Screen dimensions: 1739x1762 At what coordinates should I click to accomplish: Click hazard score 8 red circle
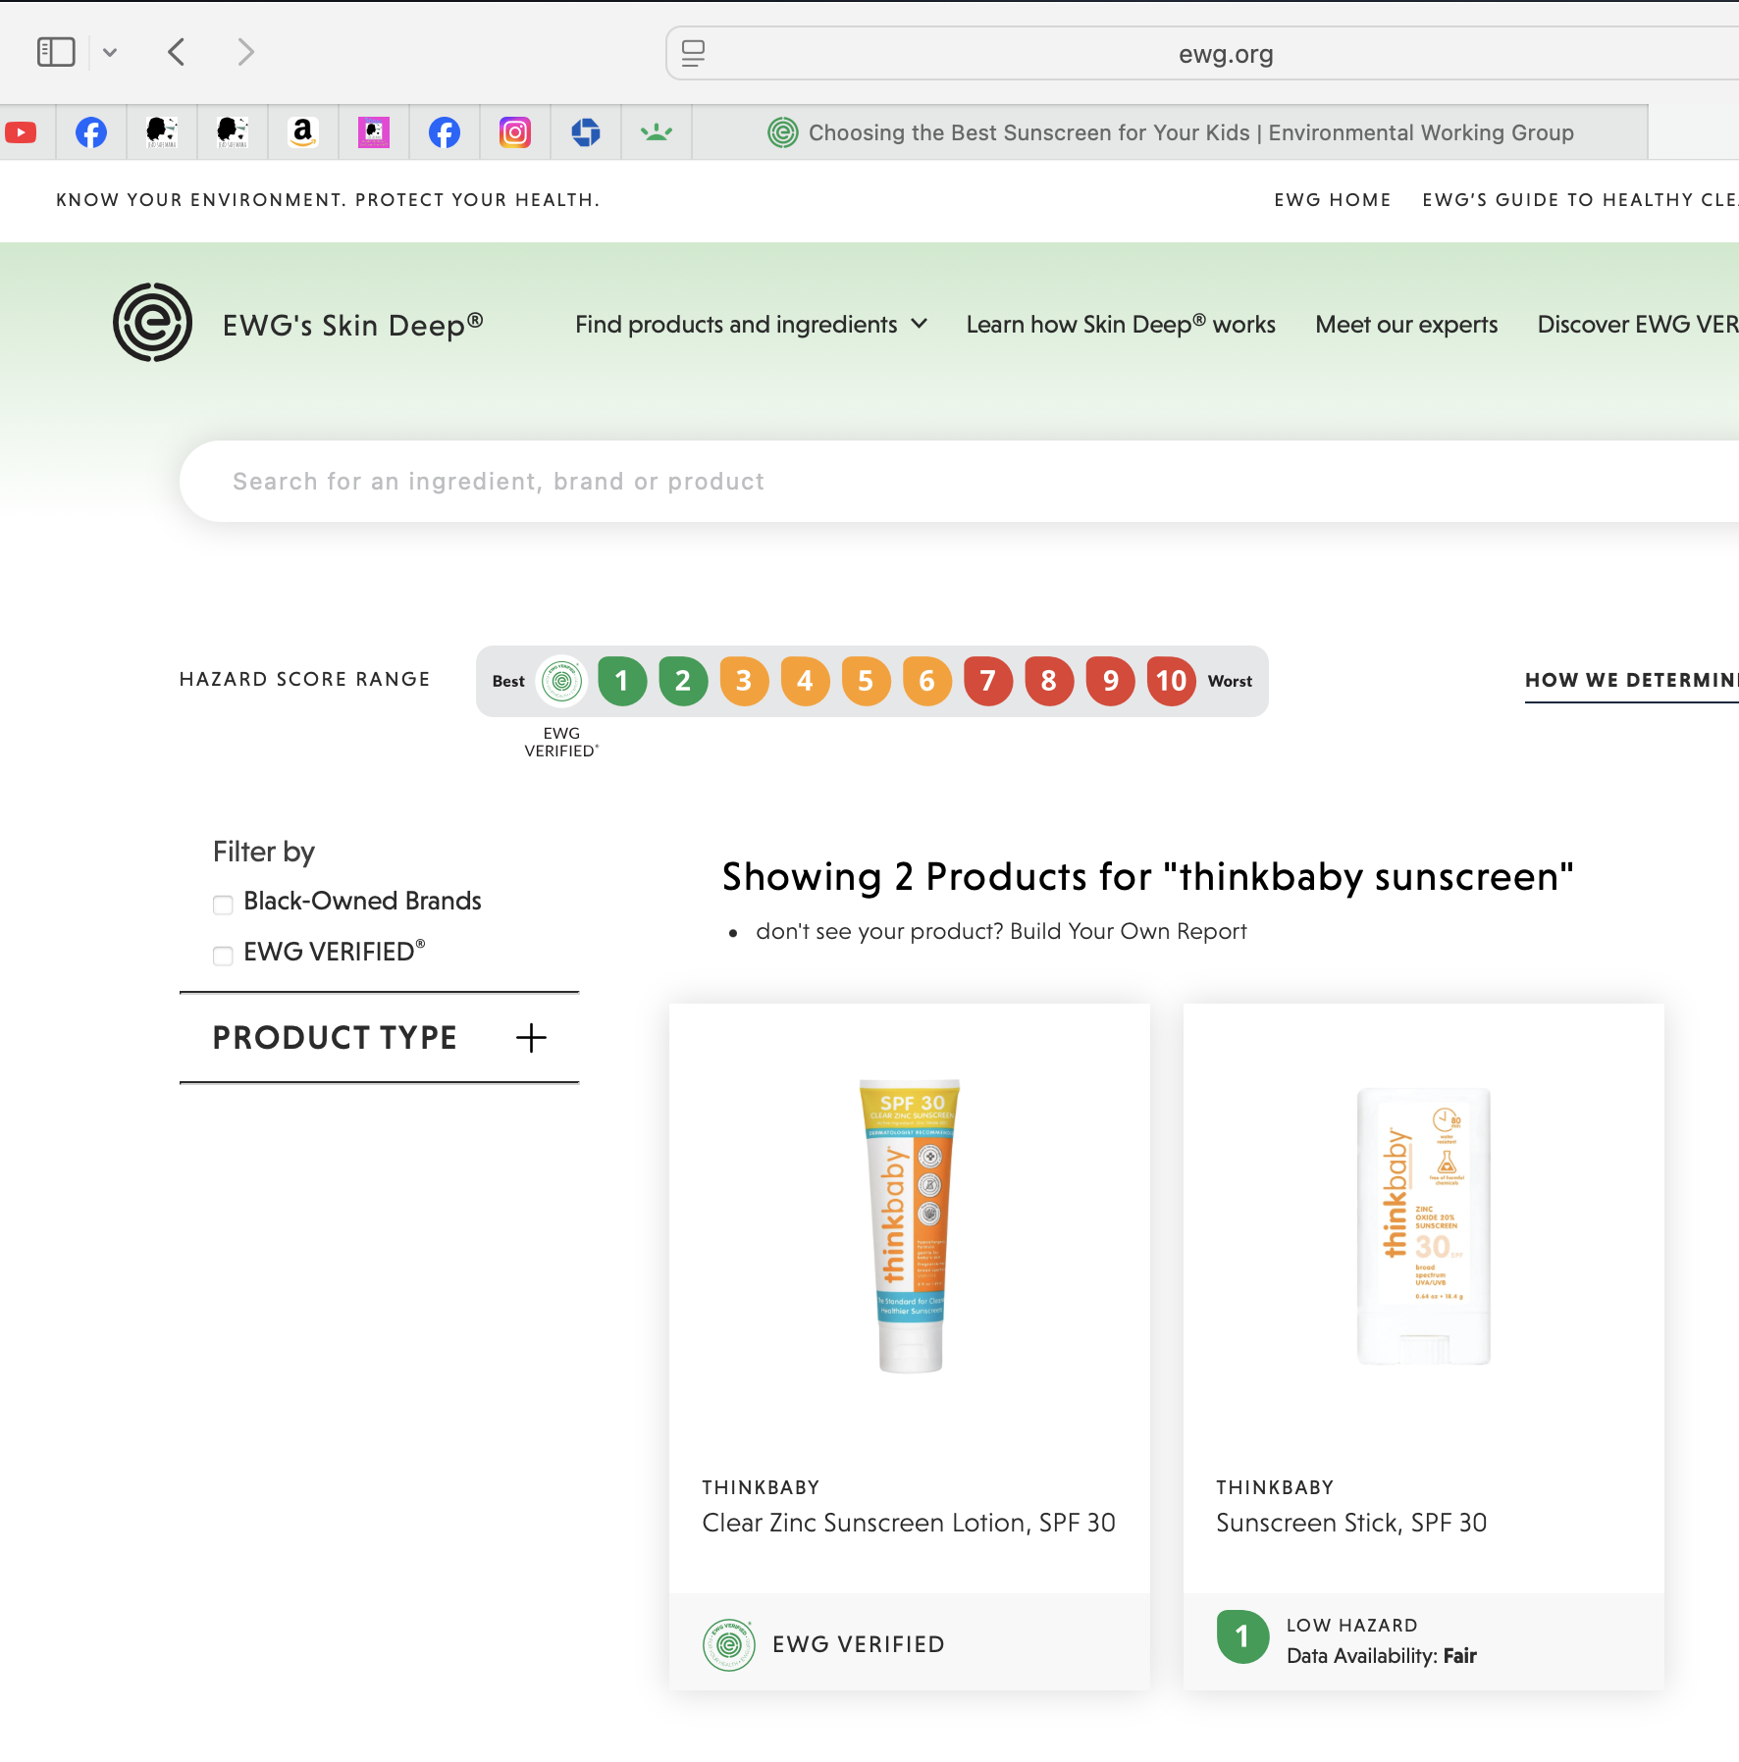1049,681
